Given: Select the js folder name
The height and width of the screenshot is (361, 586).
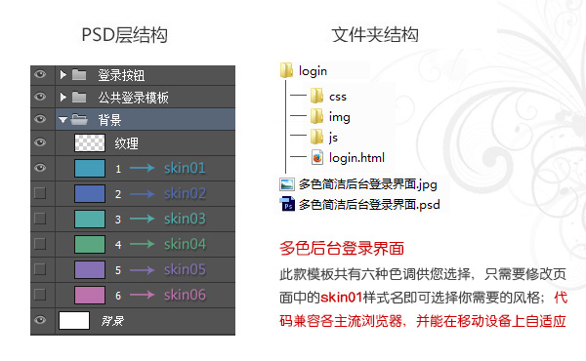Looking at the screenshot, I should (x=333, y=138).
